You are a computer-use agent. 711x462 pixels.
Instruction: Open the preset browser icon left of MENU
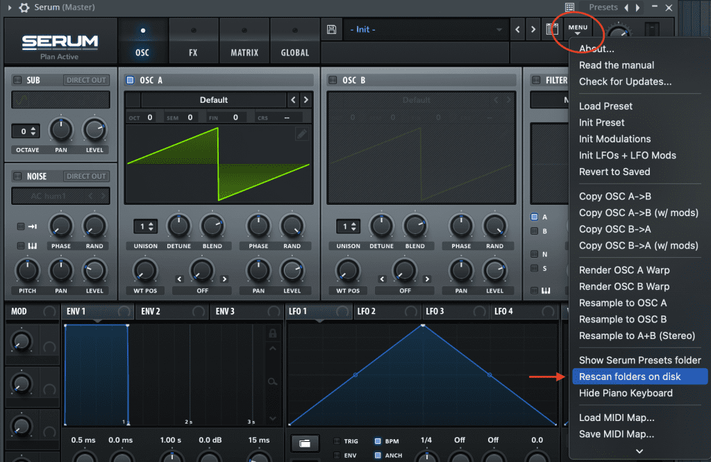click(x=552, y=29)
